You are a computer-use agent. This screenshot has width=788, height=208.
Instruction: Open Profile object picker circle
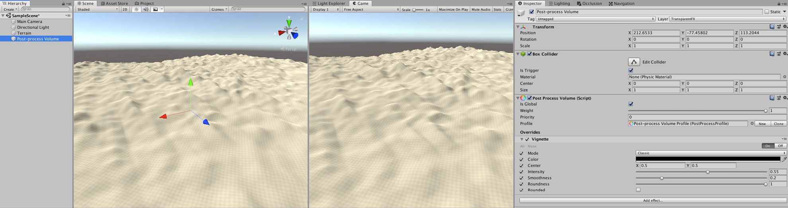(x=752, y=124)
